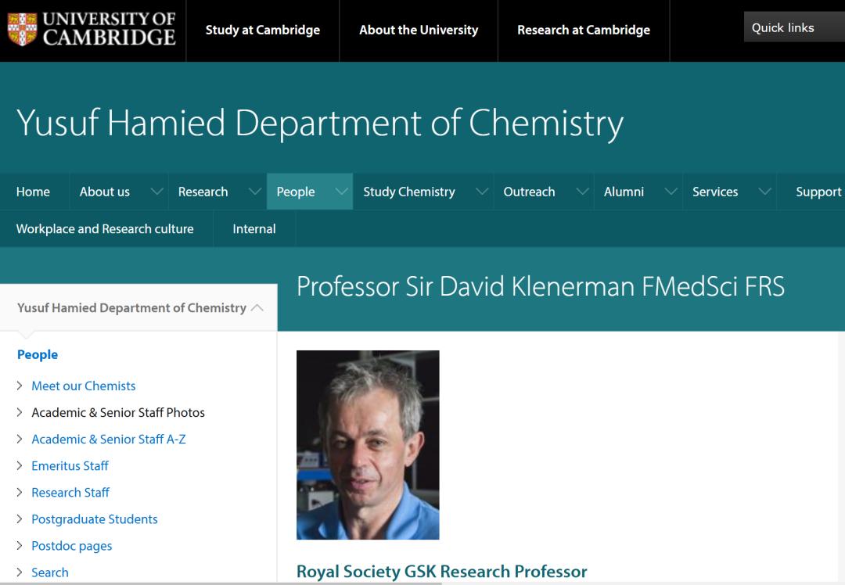Open the Quick links button

783,28
